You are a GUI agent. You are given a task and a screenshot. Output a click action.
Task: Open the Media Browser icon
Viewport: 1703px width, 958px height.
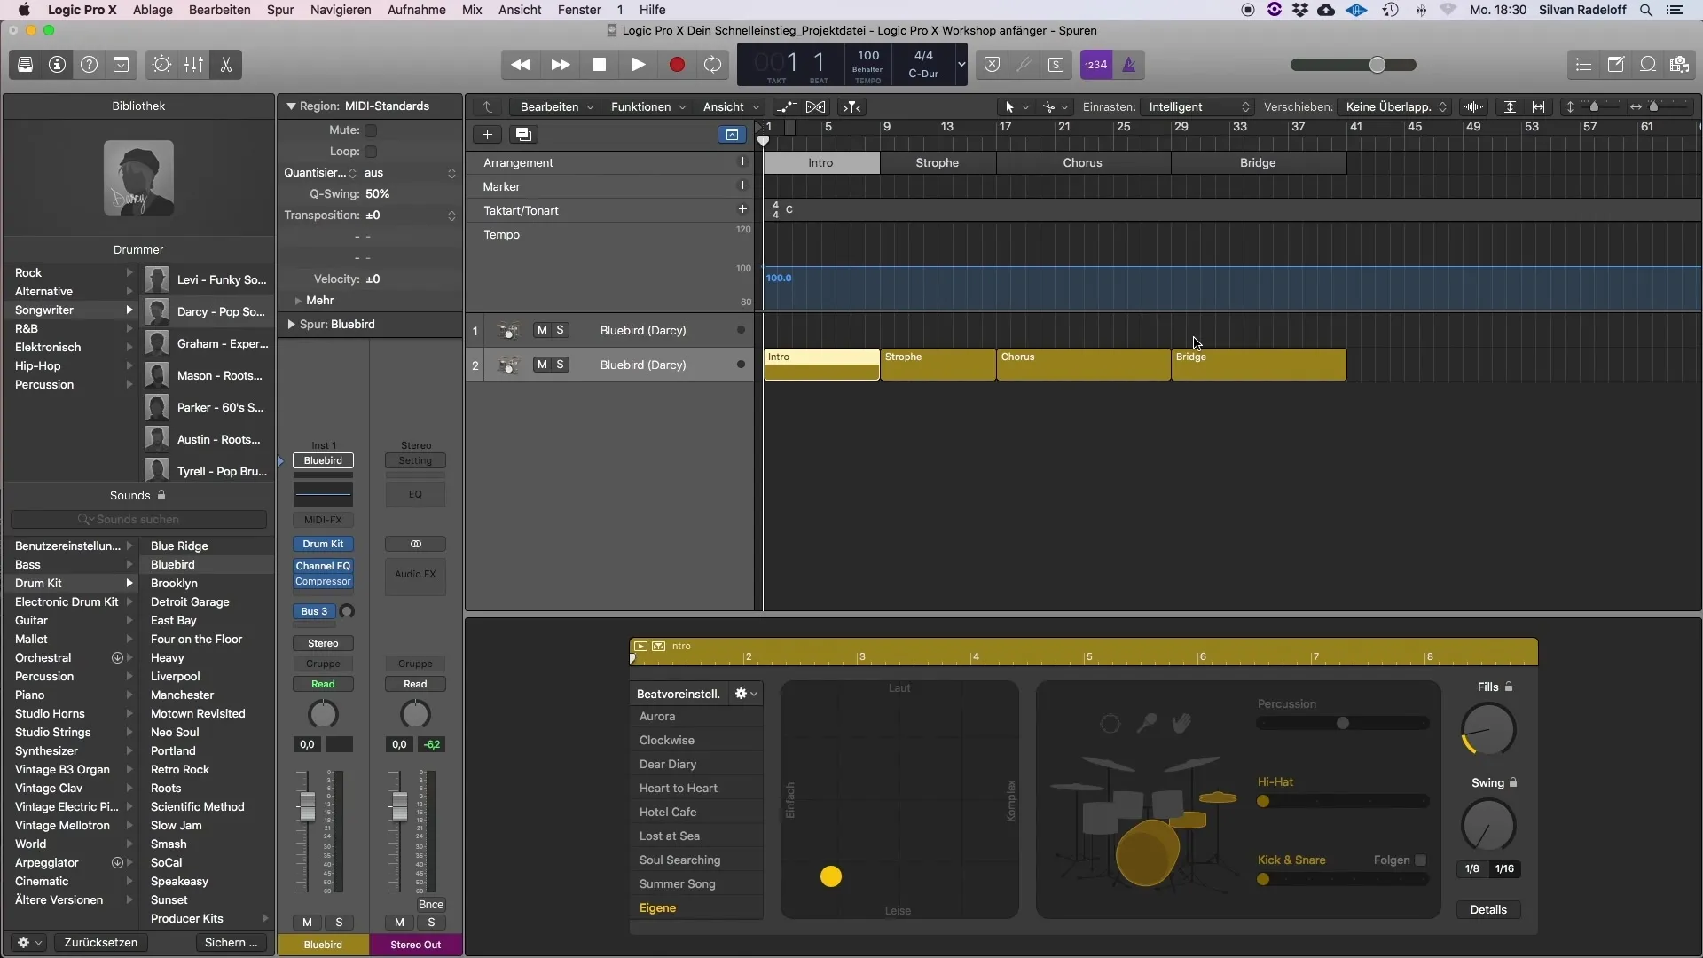pyautogui.click(x=1679, y=65)
